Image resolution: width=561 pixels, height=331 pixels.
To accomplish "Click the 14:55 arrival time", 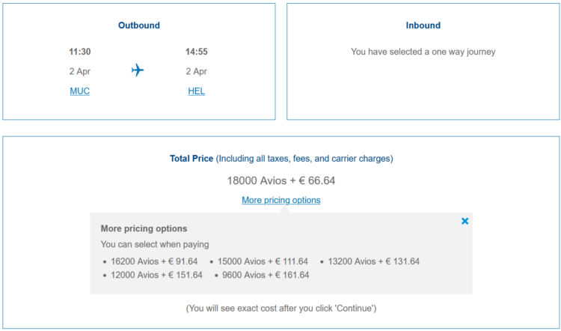I will (x=197, y=52).
